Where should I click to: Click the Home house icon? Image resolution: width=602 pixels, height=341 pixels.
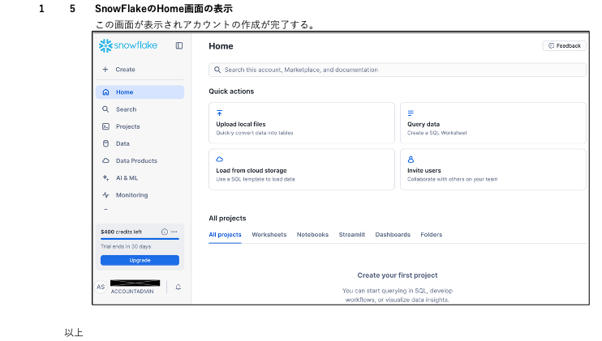(x=105, y=92)
